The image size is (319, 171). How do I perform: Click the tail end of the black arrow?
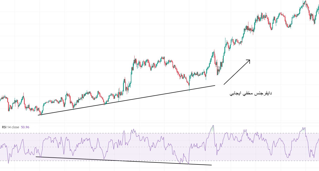(224, 84)
